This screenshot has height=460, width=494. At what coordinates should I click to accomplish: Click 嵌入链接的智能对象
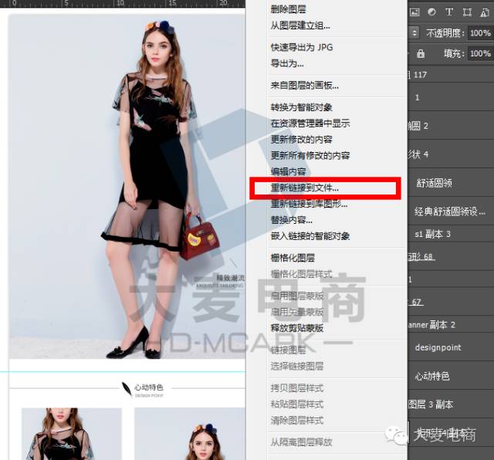pos(310,236)
